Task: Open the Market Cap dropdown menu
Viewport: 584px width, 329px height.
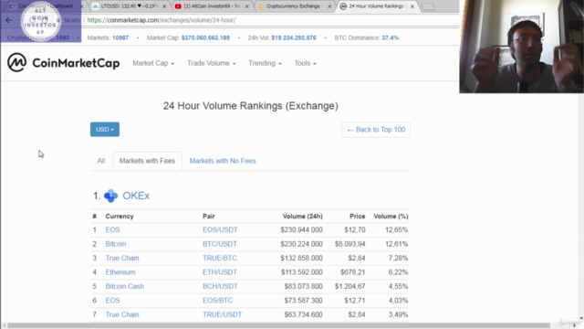Action: 153,63
